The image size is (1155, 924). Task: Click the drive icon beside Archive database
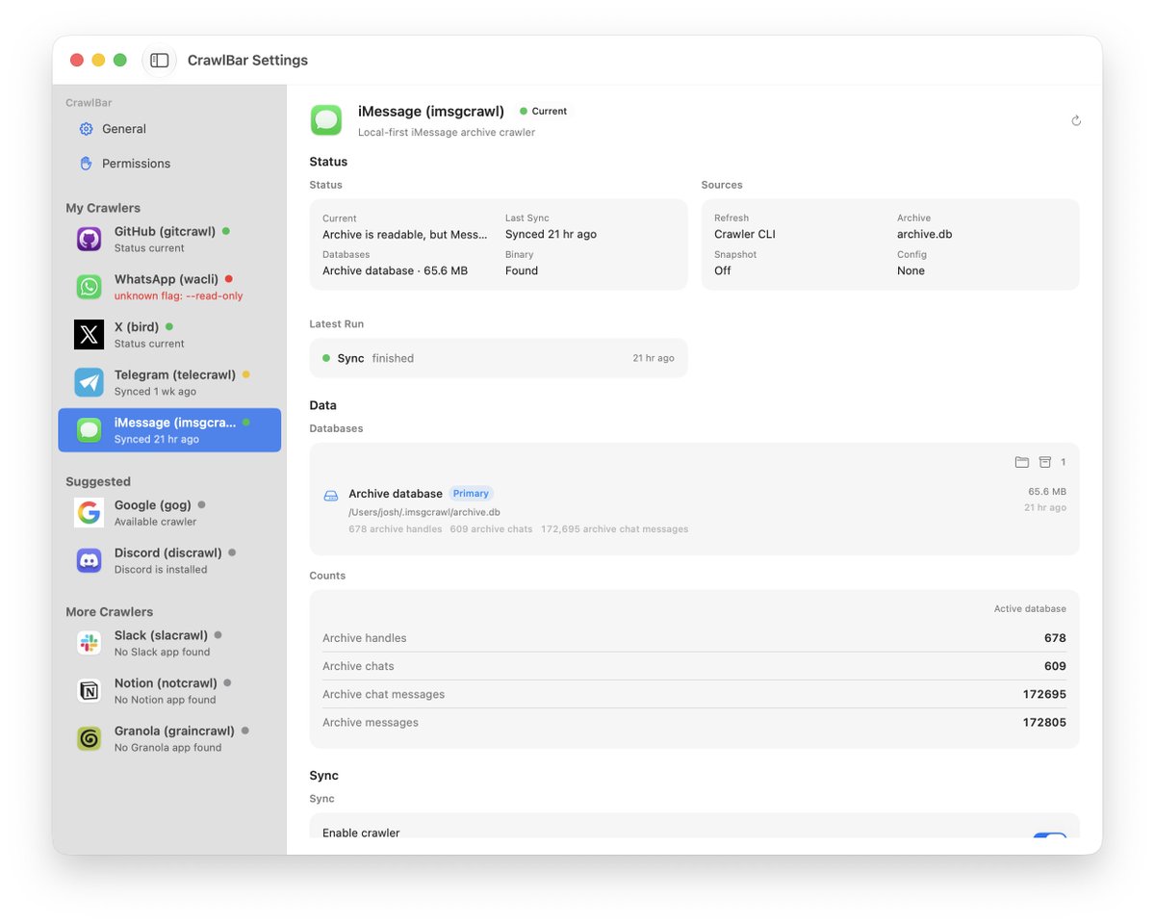point(331,496)
